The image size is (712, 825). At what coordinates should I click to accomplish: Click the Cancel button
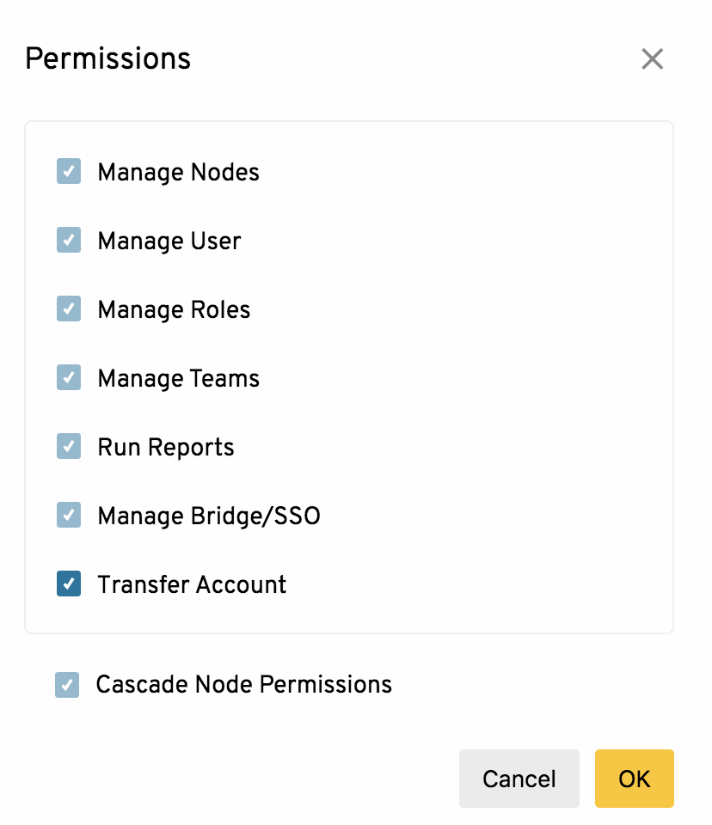(x=519, y=779)
